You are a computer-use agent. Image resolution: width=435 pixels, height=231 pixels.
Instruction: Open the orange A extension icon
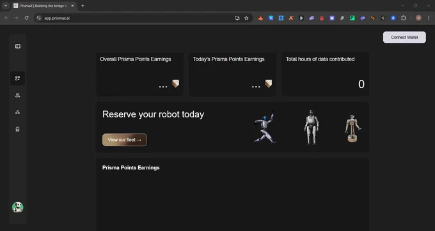pyautogui.click(x=291, y=18)
